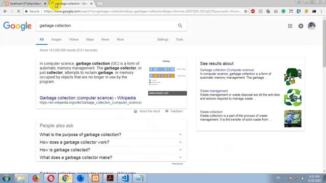Open Garbage collection Wikipedia result link
The width and height of the screenshot is (326, 183).
click(x=88, y=98)
